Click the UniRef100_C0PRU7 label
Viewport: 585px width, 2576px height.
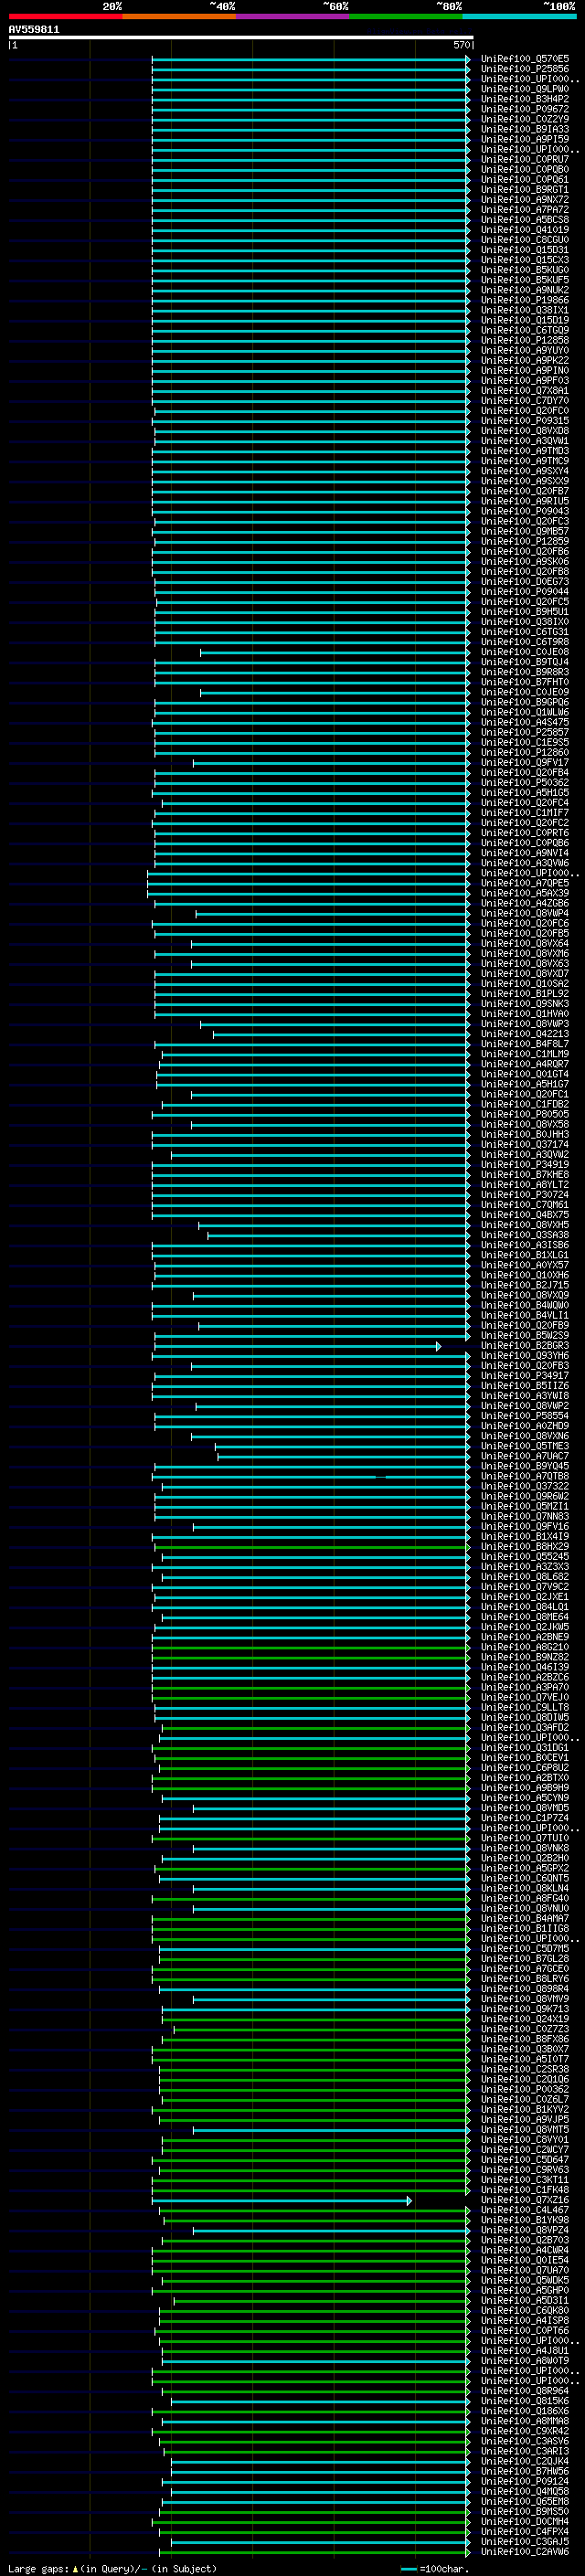coord(525,159)
